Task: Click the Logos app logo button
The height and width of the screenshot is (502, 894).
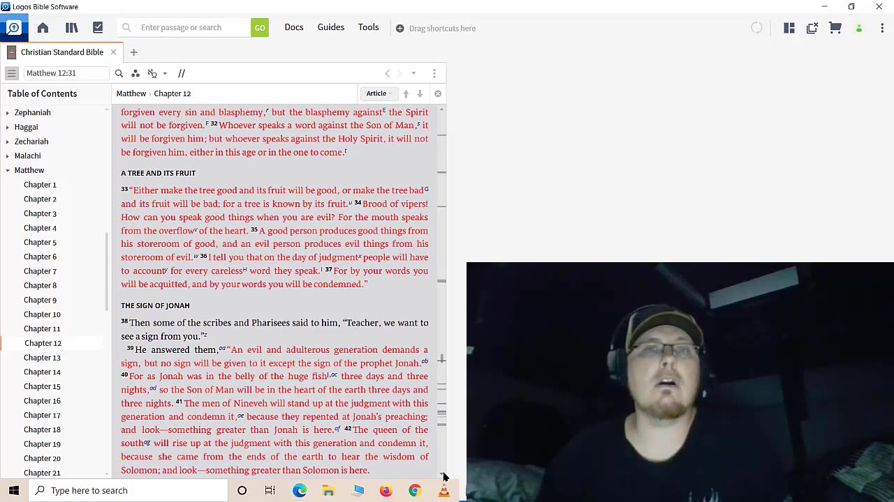Action: [13, 27]
